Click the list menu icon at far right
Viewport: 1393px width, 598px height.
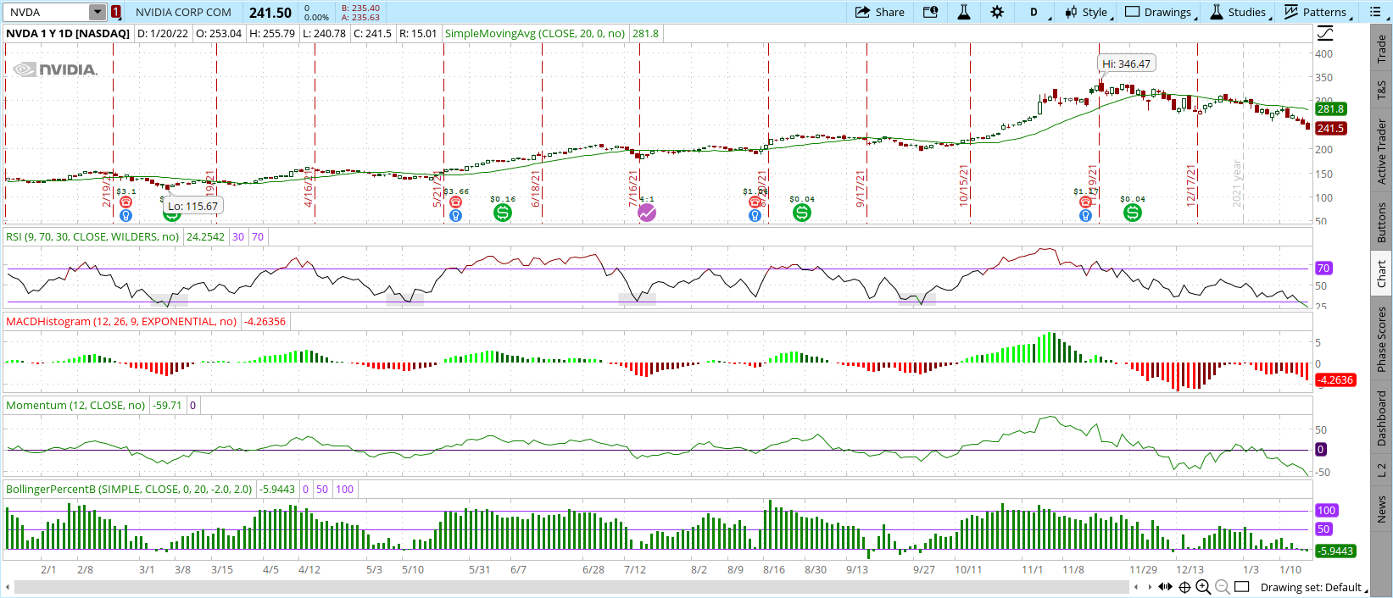tap(1375, 12)
